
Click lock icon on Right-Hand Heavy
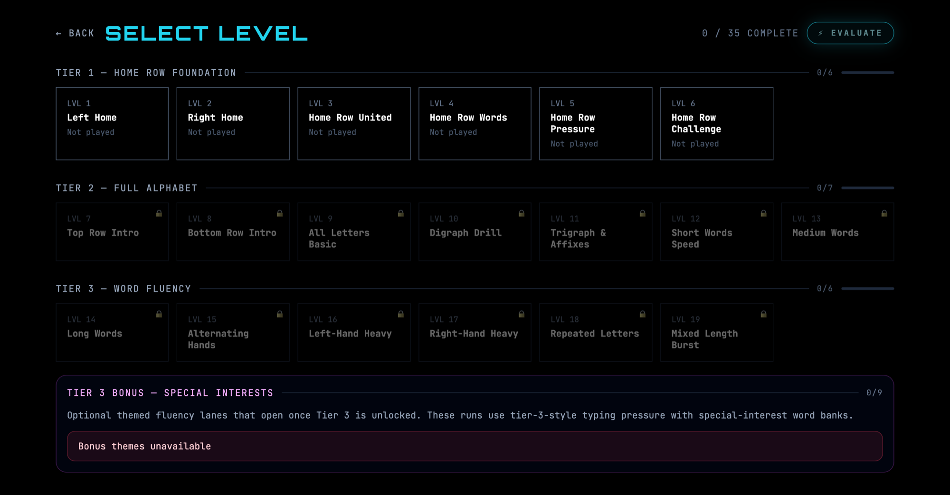(x=522, y=314)
